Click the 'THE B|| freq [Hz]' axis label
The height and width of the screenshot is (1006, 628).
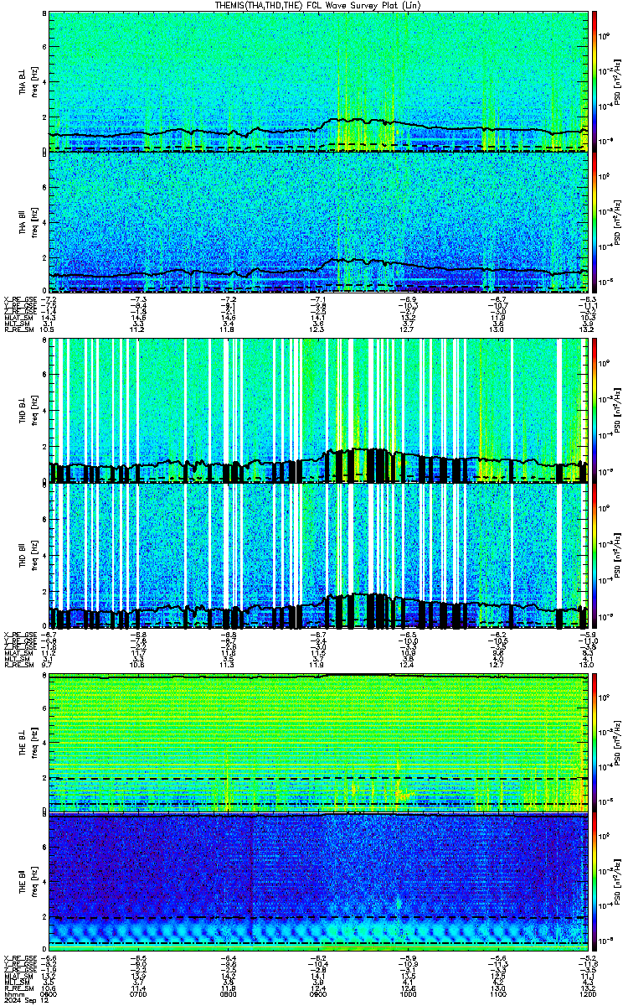tap(28, 883)
